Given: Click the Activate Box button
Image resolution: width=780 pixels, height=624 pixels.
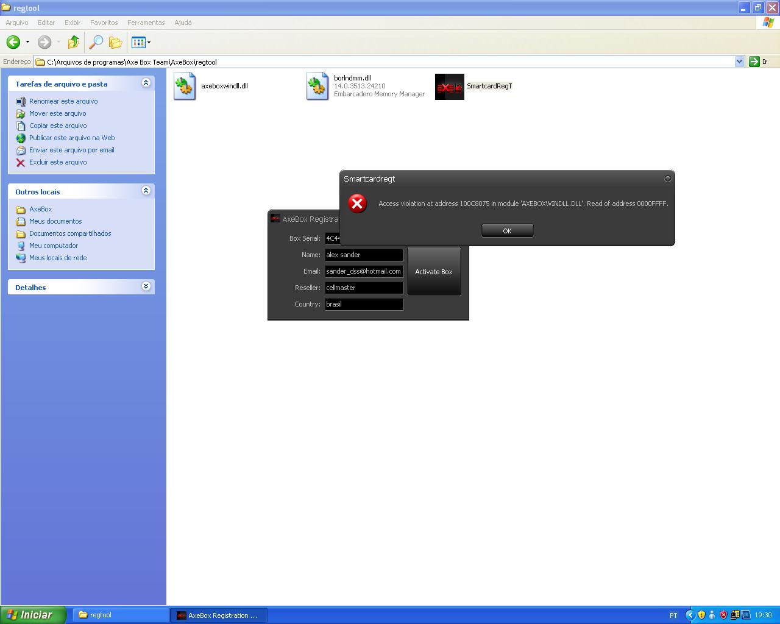Looking at the screenshot, I should [434, 272].
